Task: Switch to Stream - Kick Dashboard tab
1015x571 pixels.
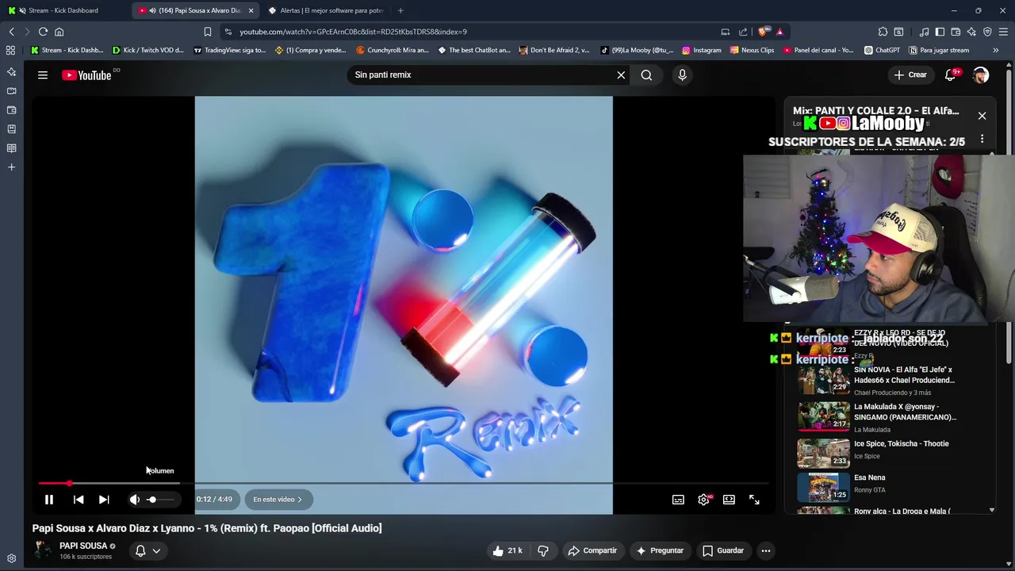Action: (62, 10)
